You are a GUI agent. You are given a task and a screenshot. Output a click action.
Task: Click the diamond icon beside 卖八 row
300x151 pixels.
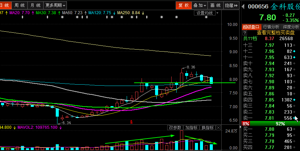tap(294, 75)
